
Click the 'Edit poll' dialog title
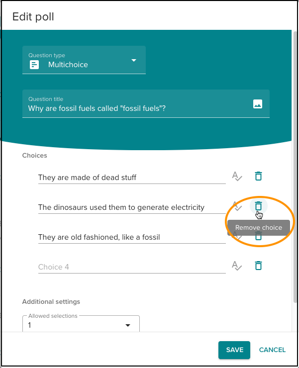click(33, 17)
